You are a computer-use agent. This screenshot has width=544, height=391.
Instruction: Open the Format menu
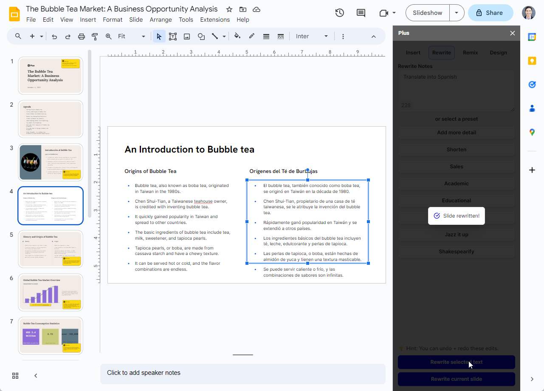[x=113, y=20]
